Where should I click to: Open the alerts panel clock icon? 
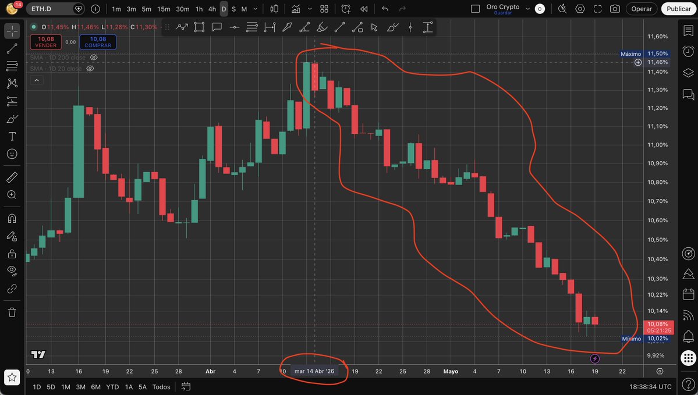[x=688, y=52]
